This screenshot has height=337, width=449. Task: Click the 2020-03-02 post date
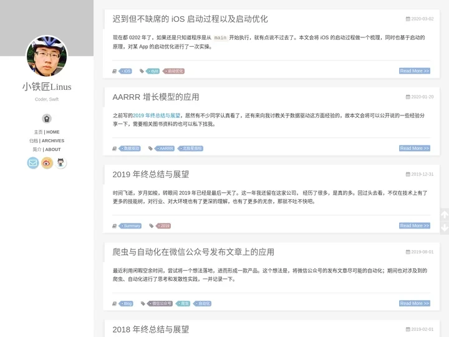click(x=420, y=19)
